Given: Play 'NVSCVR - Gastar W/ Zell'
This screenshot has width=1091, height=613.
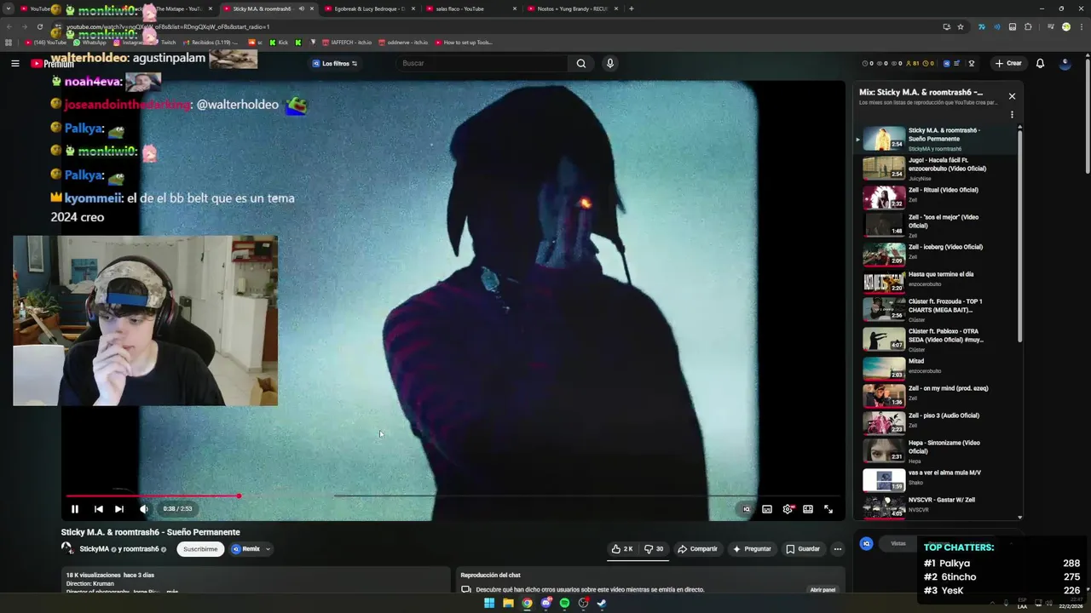Looking at the screenshot, I should [x=938, y=507].
